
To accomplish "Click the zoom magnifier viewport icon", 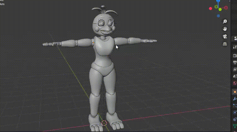I will [x=225, y=22].
